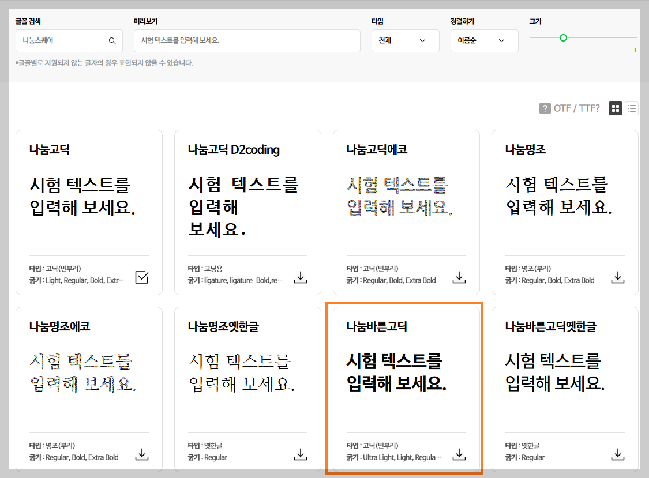Click the preview text in 나눔고딕 card
Screen dimensions: 649x478
(x=82, y=196)
